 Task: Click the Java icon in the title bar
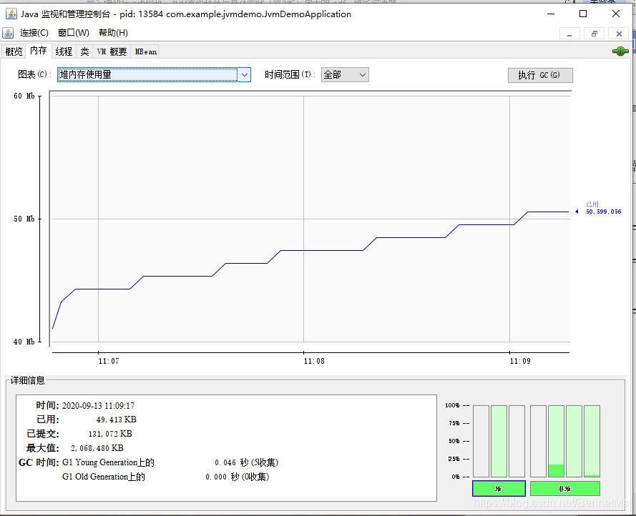click(11, 14)
